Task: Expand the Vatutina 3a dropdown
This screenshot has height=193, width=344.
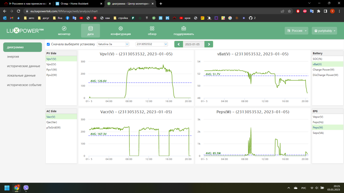Action: (x=113, y=44)
